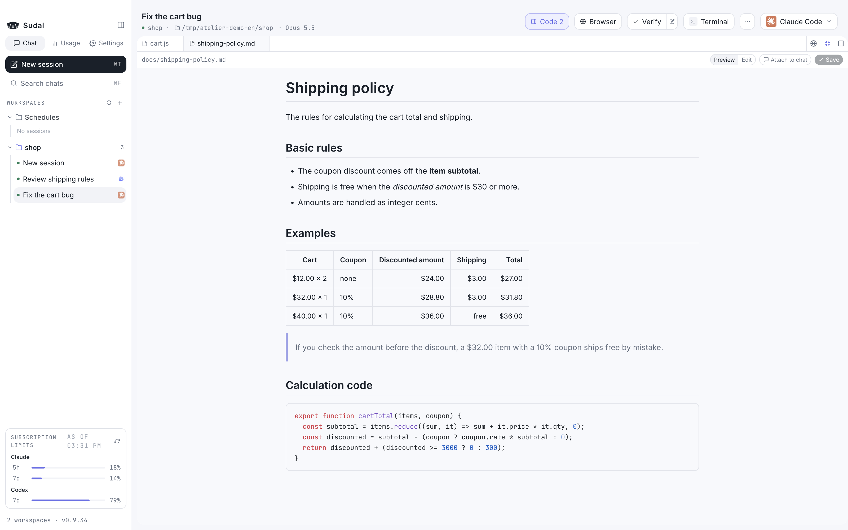Click the Claude 5h usage bar

[x=68, y=467]
